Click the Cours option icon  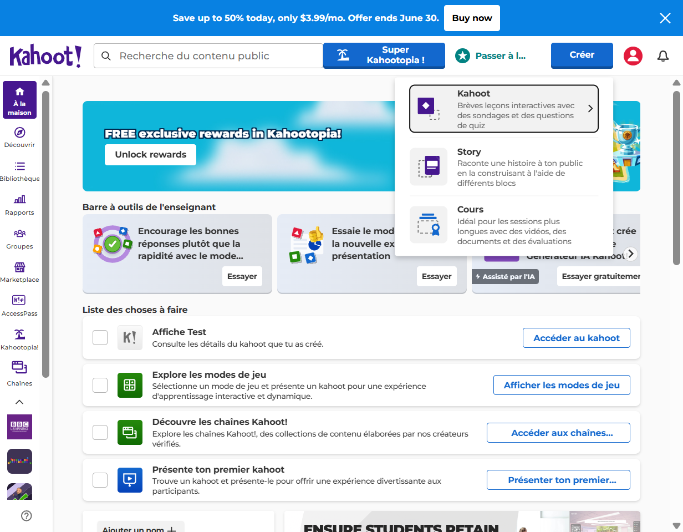coord(429,225)
